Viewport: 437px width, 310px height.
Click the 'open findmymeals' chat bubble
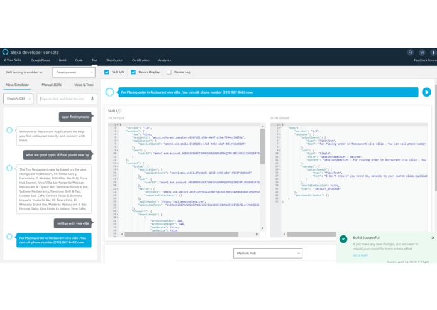[x=75, y=117]
